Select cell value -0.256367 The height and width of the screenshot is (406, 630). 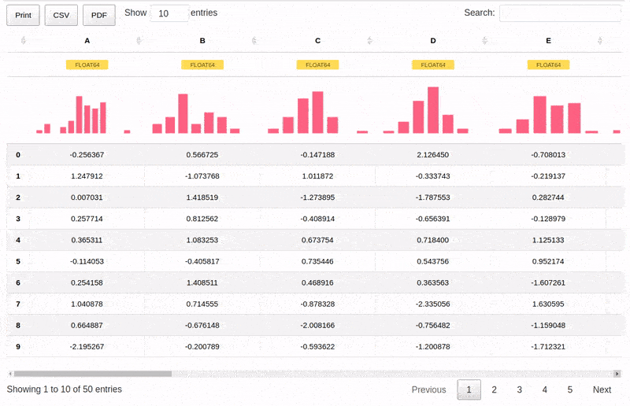(87, 154)
